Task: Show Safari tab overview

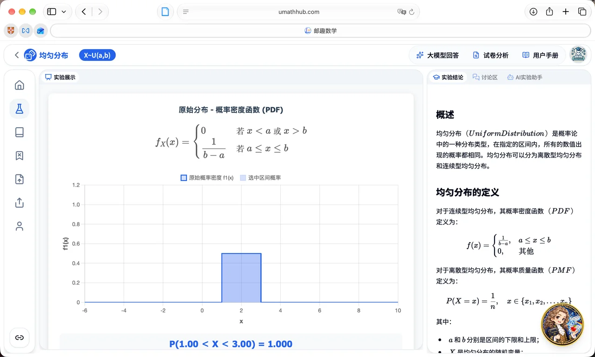Action: 582,12
